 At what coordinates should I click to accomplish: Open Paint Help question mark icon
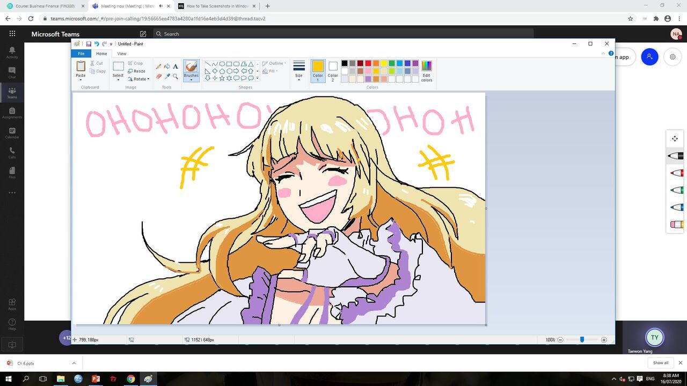(611, 54)
